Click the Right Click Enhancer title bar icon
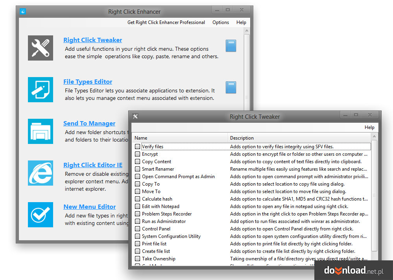This screenshot has height=280, width=393. click(x=23, y=11)
